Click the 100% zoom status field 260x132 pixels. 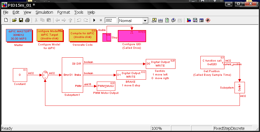tap(160, 128)
